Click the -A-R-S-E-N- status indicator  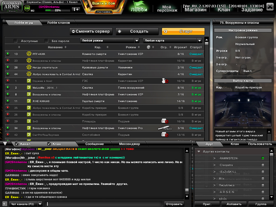point(263,192)
